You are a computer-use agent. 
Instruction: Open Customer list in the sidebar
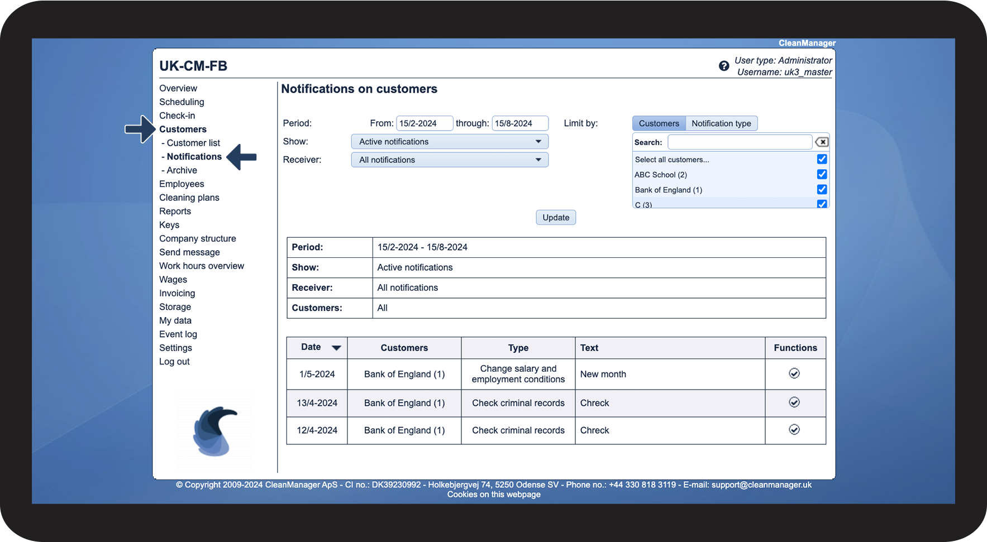pos(193,143)
